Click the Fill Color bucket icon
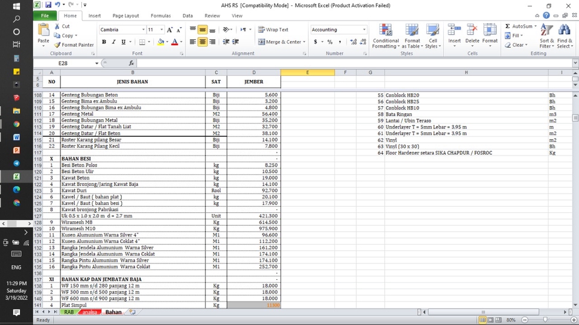The image size is (579, 325). [160, 42]
